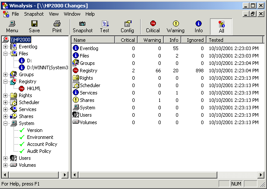Expand the Eventlog tree node
Image resolution: width=267 pixels, height=189 pixels.
pos(6,47)
